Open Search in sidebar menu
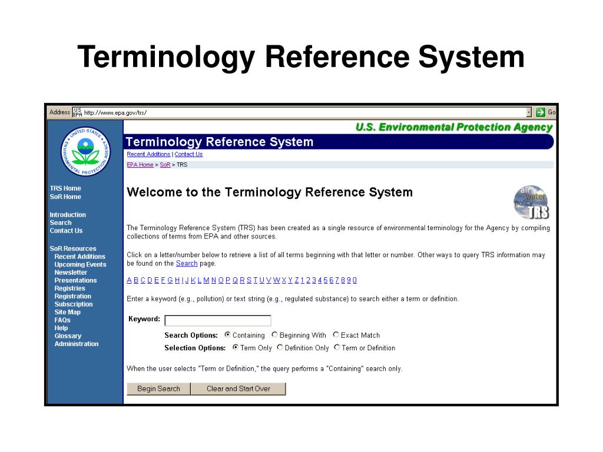The height and width of the screenshot is (452, 603). tap(61, 223)
